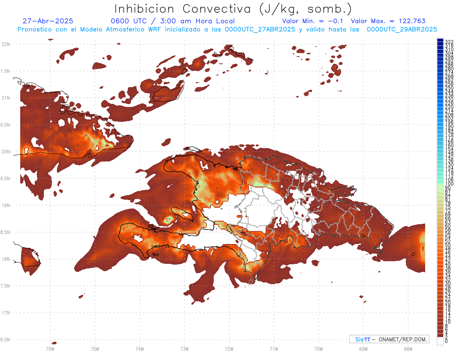The height and width of the screenshot is (354, 458).
Task: Click the start time '0000UTC_27ABR2025'
Action: click(x=260, y=29)
